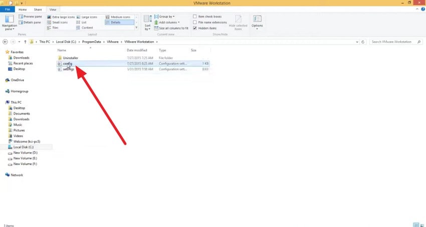Select OneDrive in navigation pane
Viewport: 426px width, 227px height.
click(18, 80)
